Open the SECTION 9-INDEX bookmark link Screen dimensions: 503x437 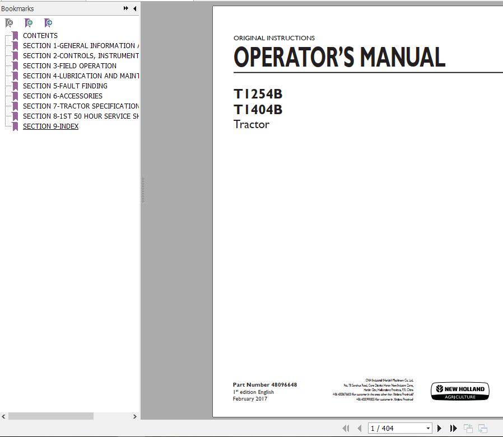coord(50,126)
